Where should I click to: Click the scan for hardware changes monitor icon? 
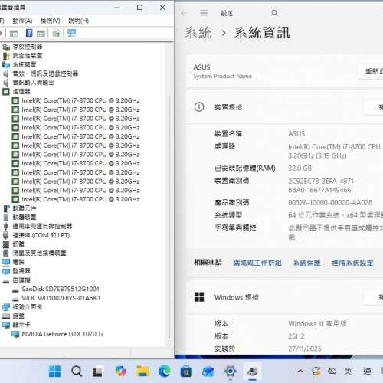pos(72,33)
